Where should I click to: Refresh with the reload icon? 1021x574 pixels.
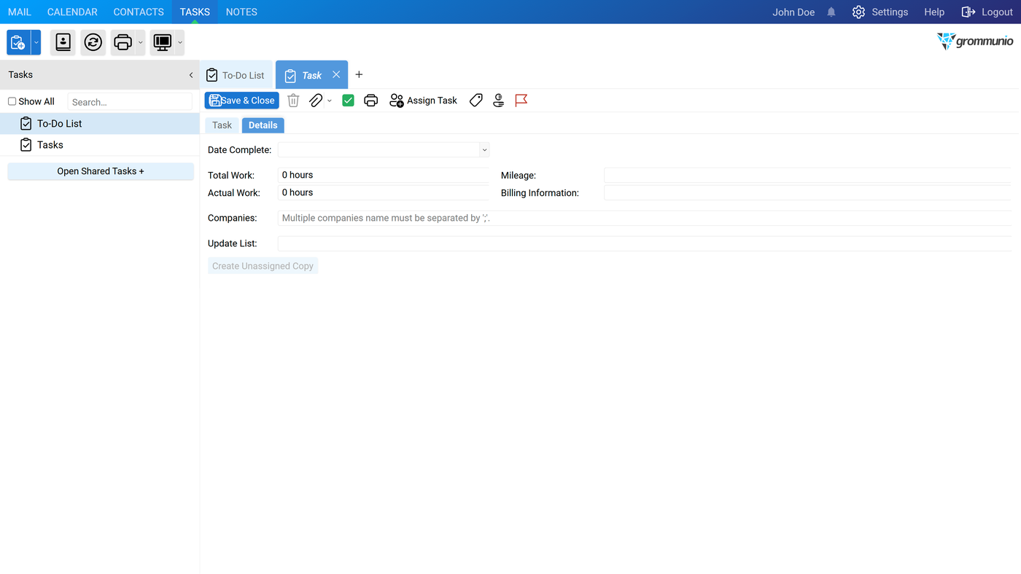tap(93, 43)
